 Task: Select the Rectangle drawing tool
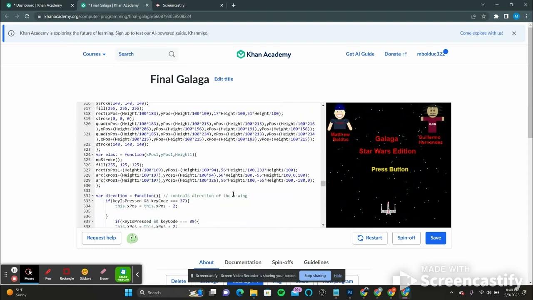pyautogui.click(x=67, y=274)
